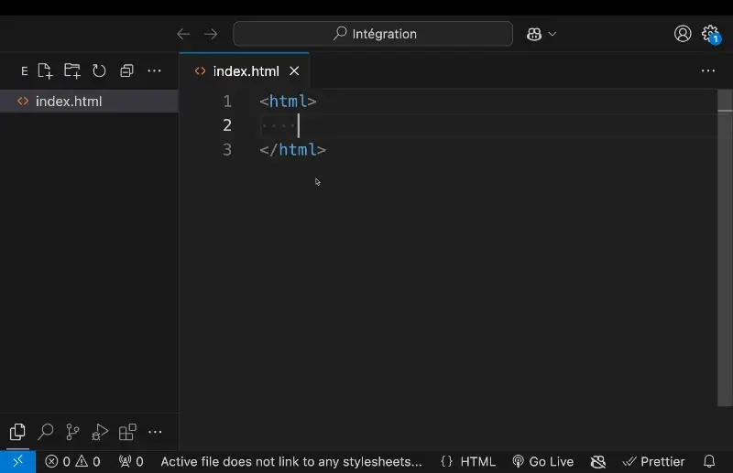Open the Accounts menu icon
The height and width of the screenshot is (473, 733).
[683, 34]
